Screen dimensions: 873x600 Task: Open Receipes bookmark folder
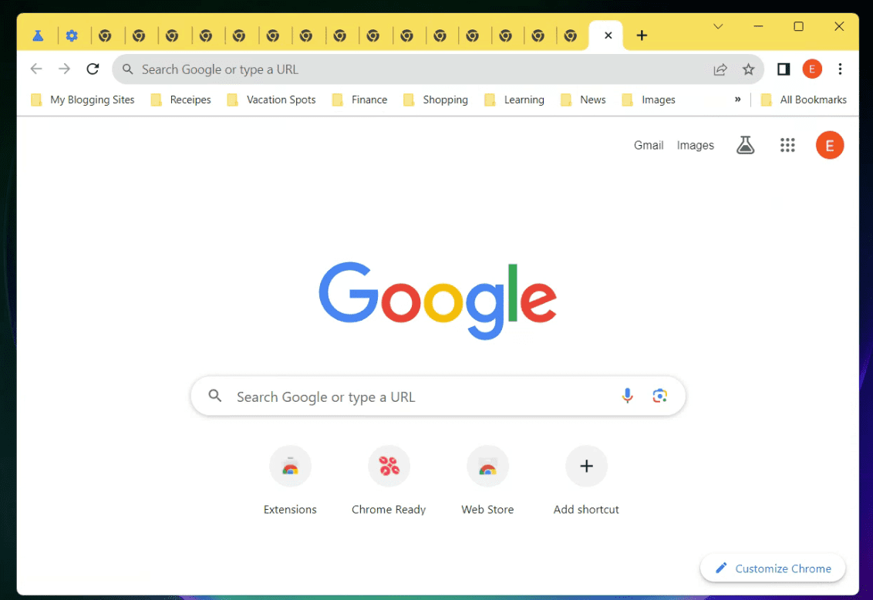181,100
